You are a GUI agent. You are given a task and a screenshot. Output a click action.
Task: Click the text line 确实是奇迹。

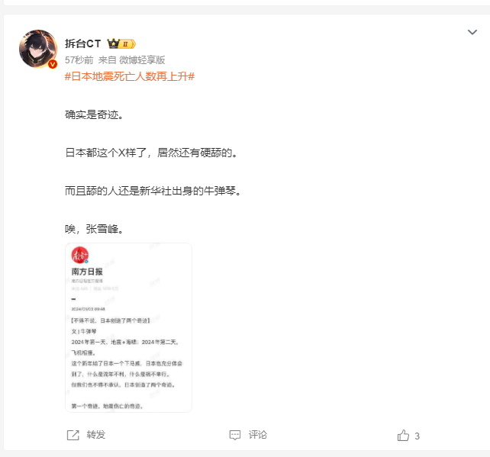click(x=94, y=114)
